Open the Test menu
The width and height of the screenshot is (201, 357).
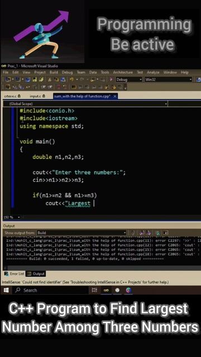(140, 72)
